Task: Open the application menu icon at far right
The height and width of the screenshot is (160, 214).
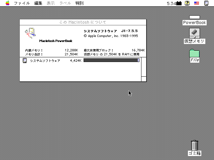Action: tap(206, 3)
